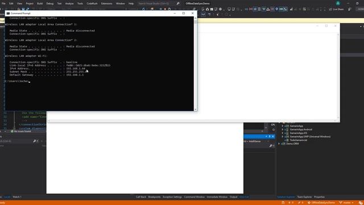Open the Help menu
364x205 pixels.
[x=131, y=3]
